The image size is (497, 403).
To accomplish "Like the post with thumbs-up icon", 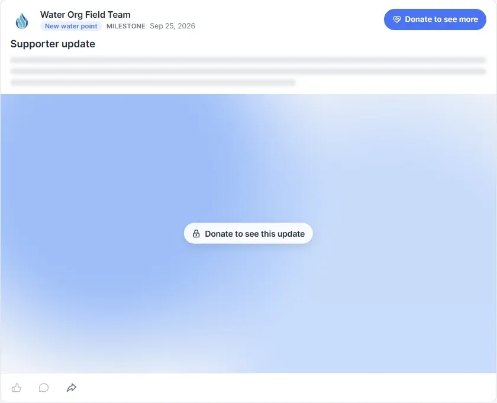I will pyautogui.click(x=16, y=388).
